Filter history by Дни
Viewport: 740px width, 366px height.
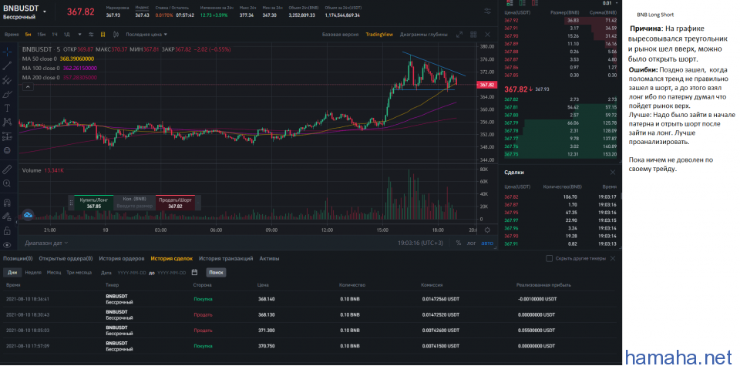click(12, 273)
